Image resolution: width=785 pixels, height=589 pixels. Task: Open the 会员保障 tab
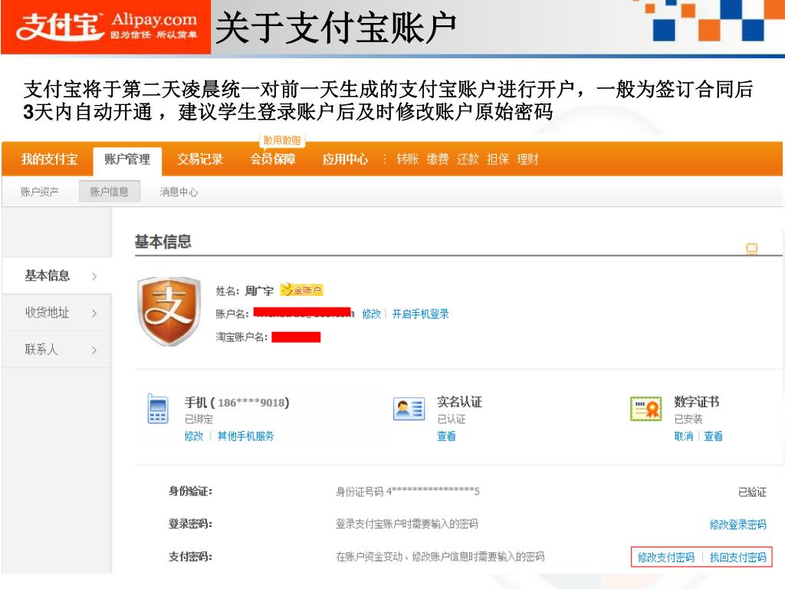tap(273, 160)
